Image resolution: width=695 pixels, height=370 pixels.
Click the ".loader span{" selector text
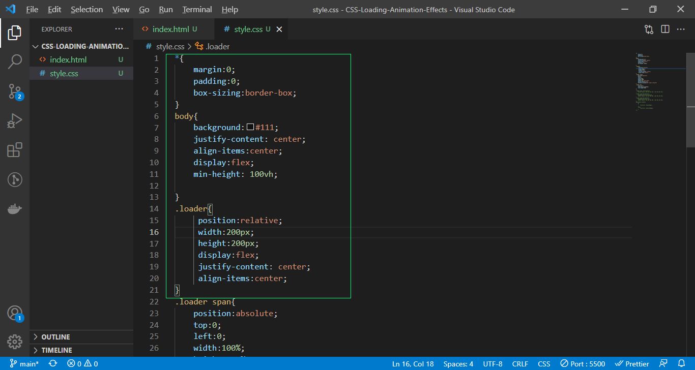[x=205, y=301]
